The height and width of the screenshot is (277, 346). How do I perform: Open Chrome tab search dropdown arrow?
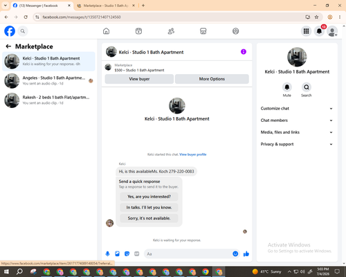tap(6, 6)
